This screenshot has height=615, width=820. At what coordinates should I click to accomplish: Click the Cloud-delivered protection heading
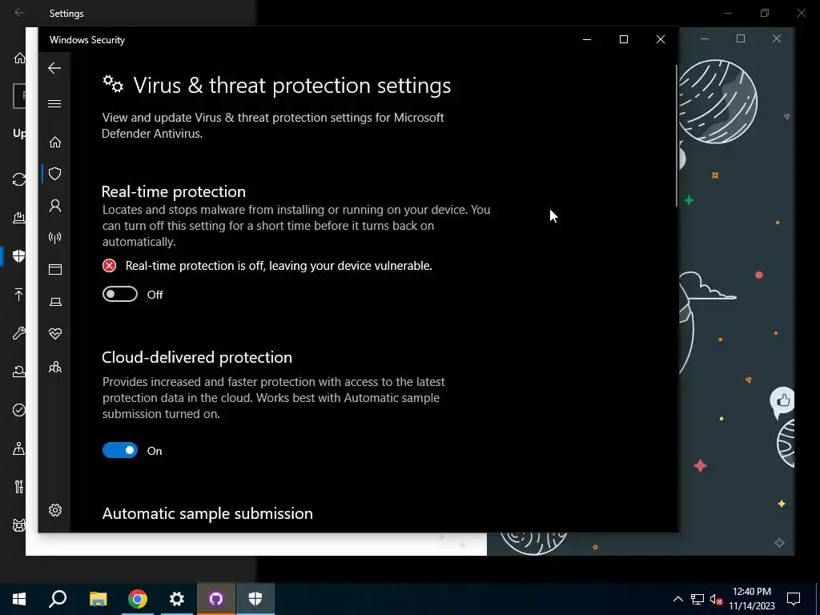(x=197, y=357)
